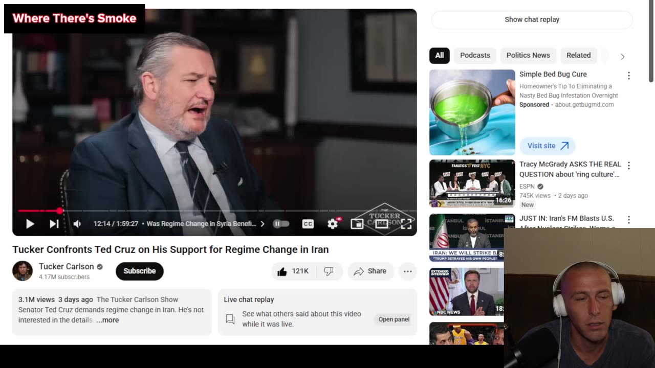Open Tucker Carlson channel name link

pos(67,266)
